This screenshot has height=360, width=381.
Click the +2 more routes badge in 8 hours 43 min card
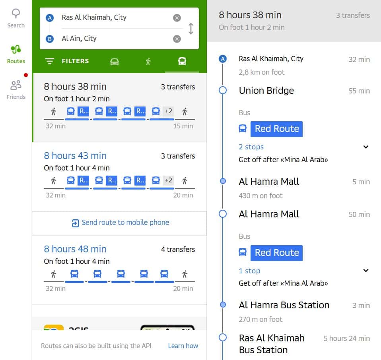(168, 180)
